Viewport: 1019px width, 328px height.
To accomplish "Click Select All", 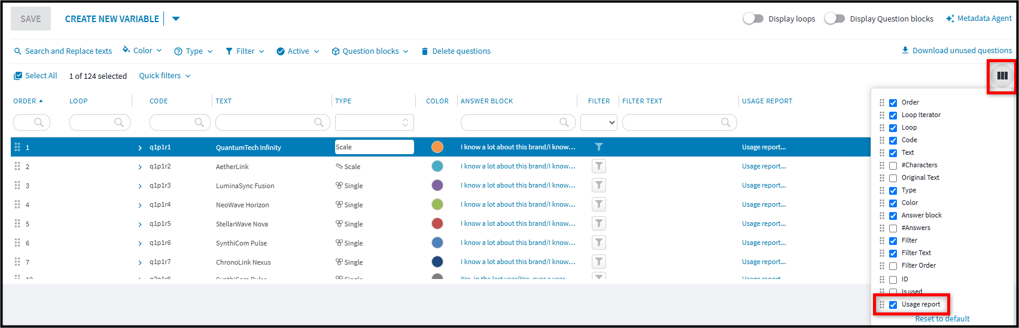I will point(35,76).
